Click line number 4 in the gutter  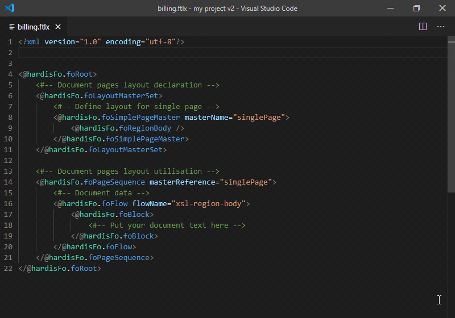click(10, 74)
